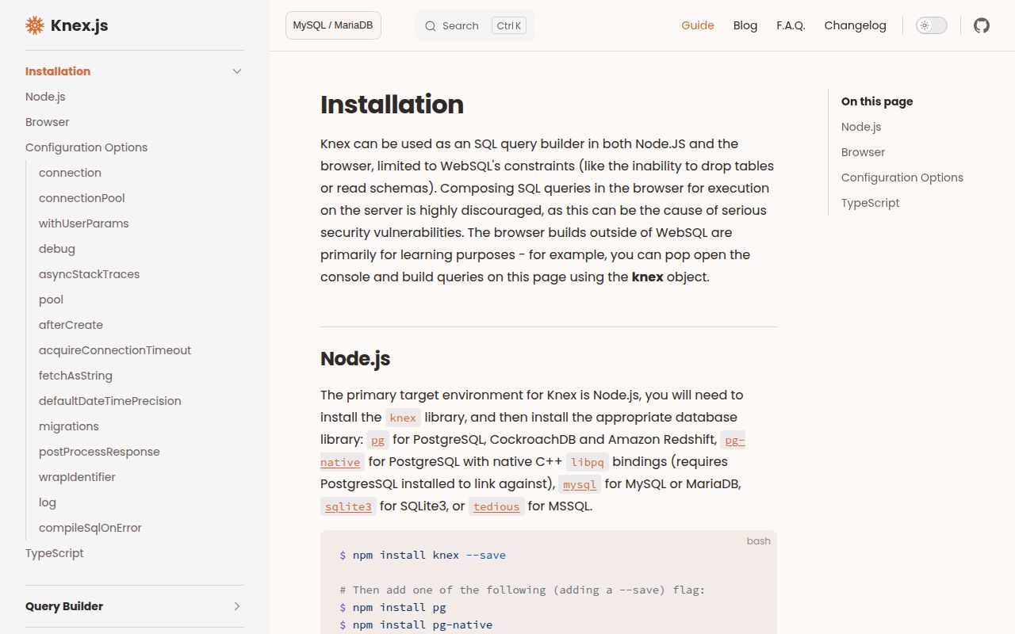The height and width of the screenshot is (634, 1015).
Task: Click the Knex.js sun logo icon
Action: 34,25
